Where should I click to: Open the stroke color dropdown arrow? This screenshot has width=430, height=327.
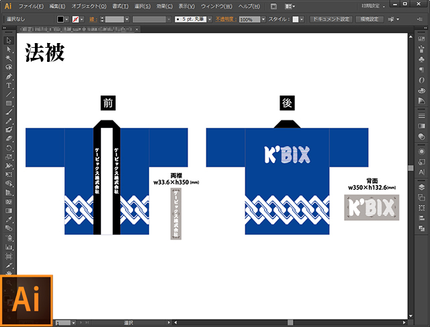coord(82,20)
